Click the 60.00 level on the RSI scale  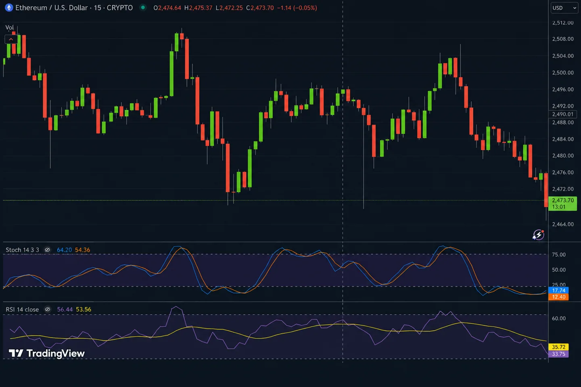(x=559, y=318)
